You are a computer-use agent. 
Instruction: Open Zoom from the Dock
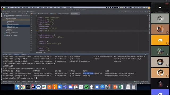60,87
